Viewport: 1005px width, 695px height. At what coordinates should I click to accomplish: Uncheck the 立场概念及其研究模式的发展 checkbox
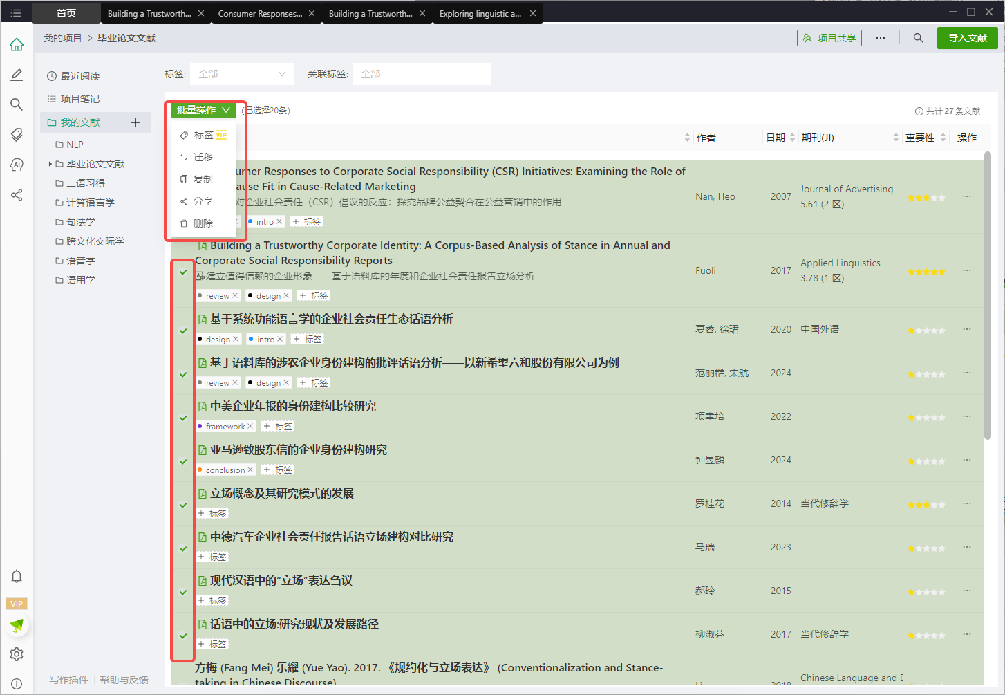(183, 505)
